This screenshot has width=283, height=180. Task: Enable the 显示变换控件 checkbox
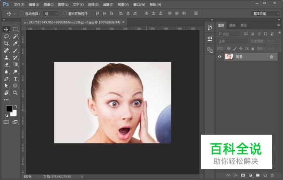point(65,14)
